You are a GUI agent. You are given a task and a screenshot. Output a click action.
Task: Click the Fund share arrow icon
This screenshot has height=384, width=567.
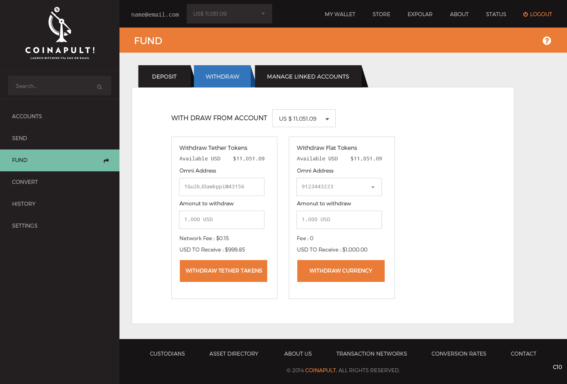(106, 160)
